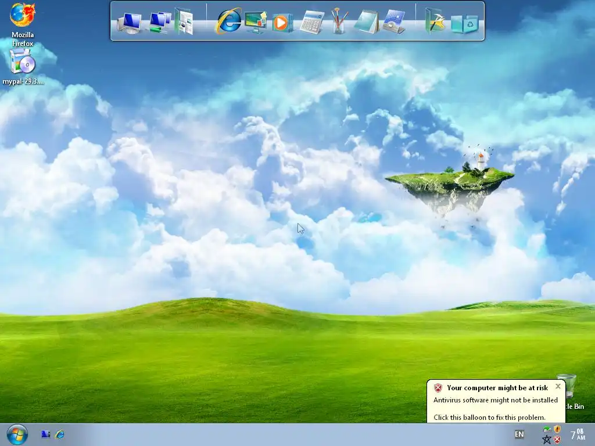Image resolution: width=595 pixels, height=446 pixels.
Task: Click the balloon's fix this problem text
Action: [489, 417]
